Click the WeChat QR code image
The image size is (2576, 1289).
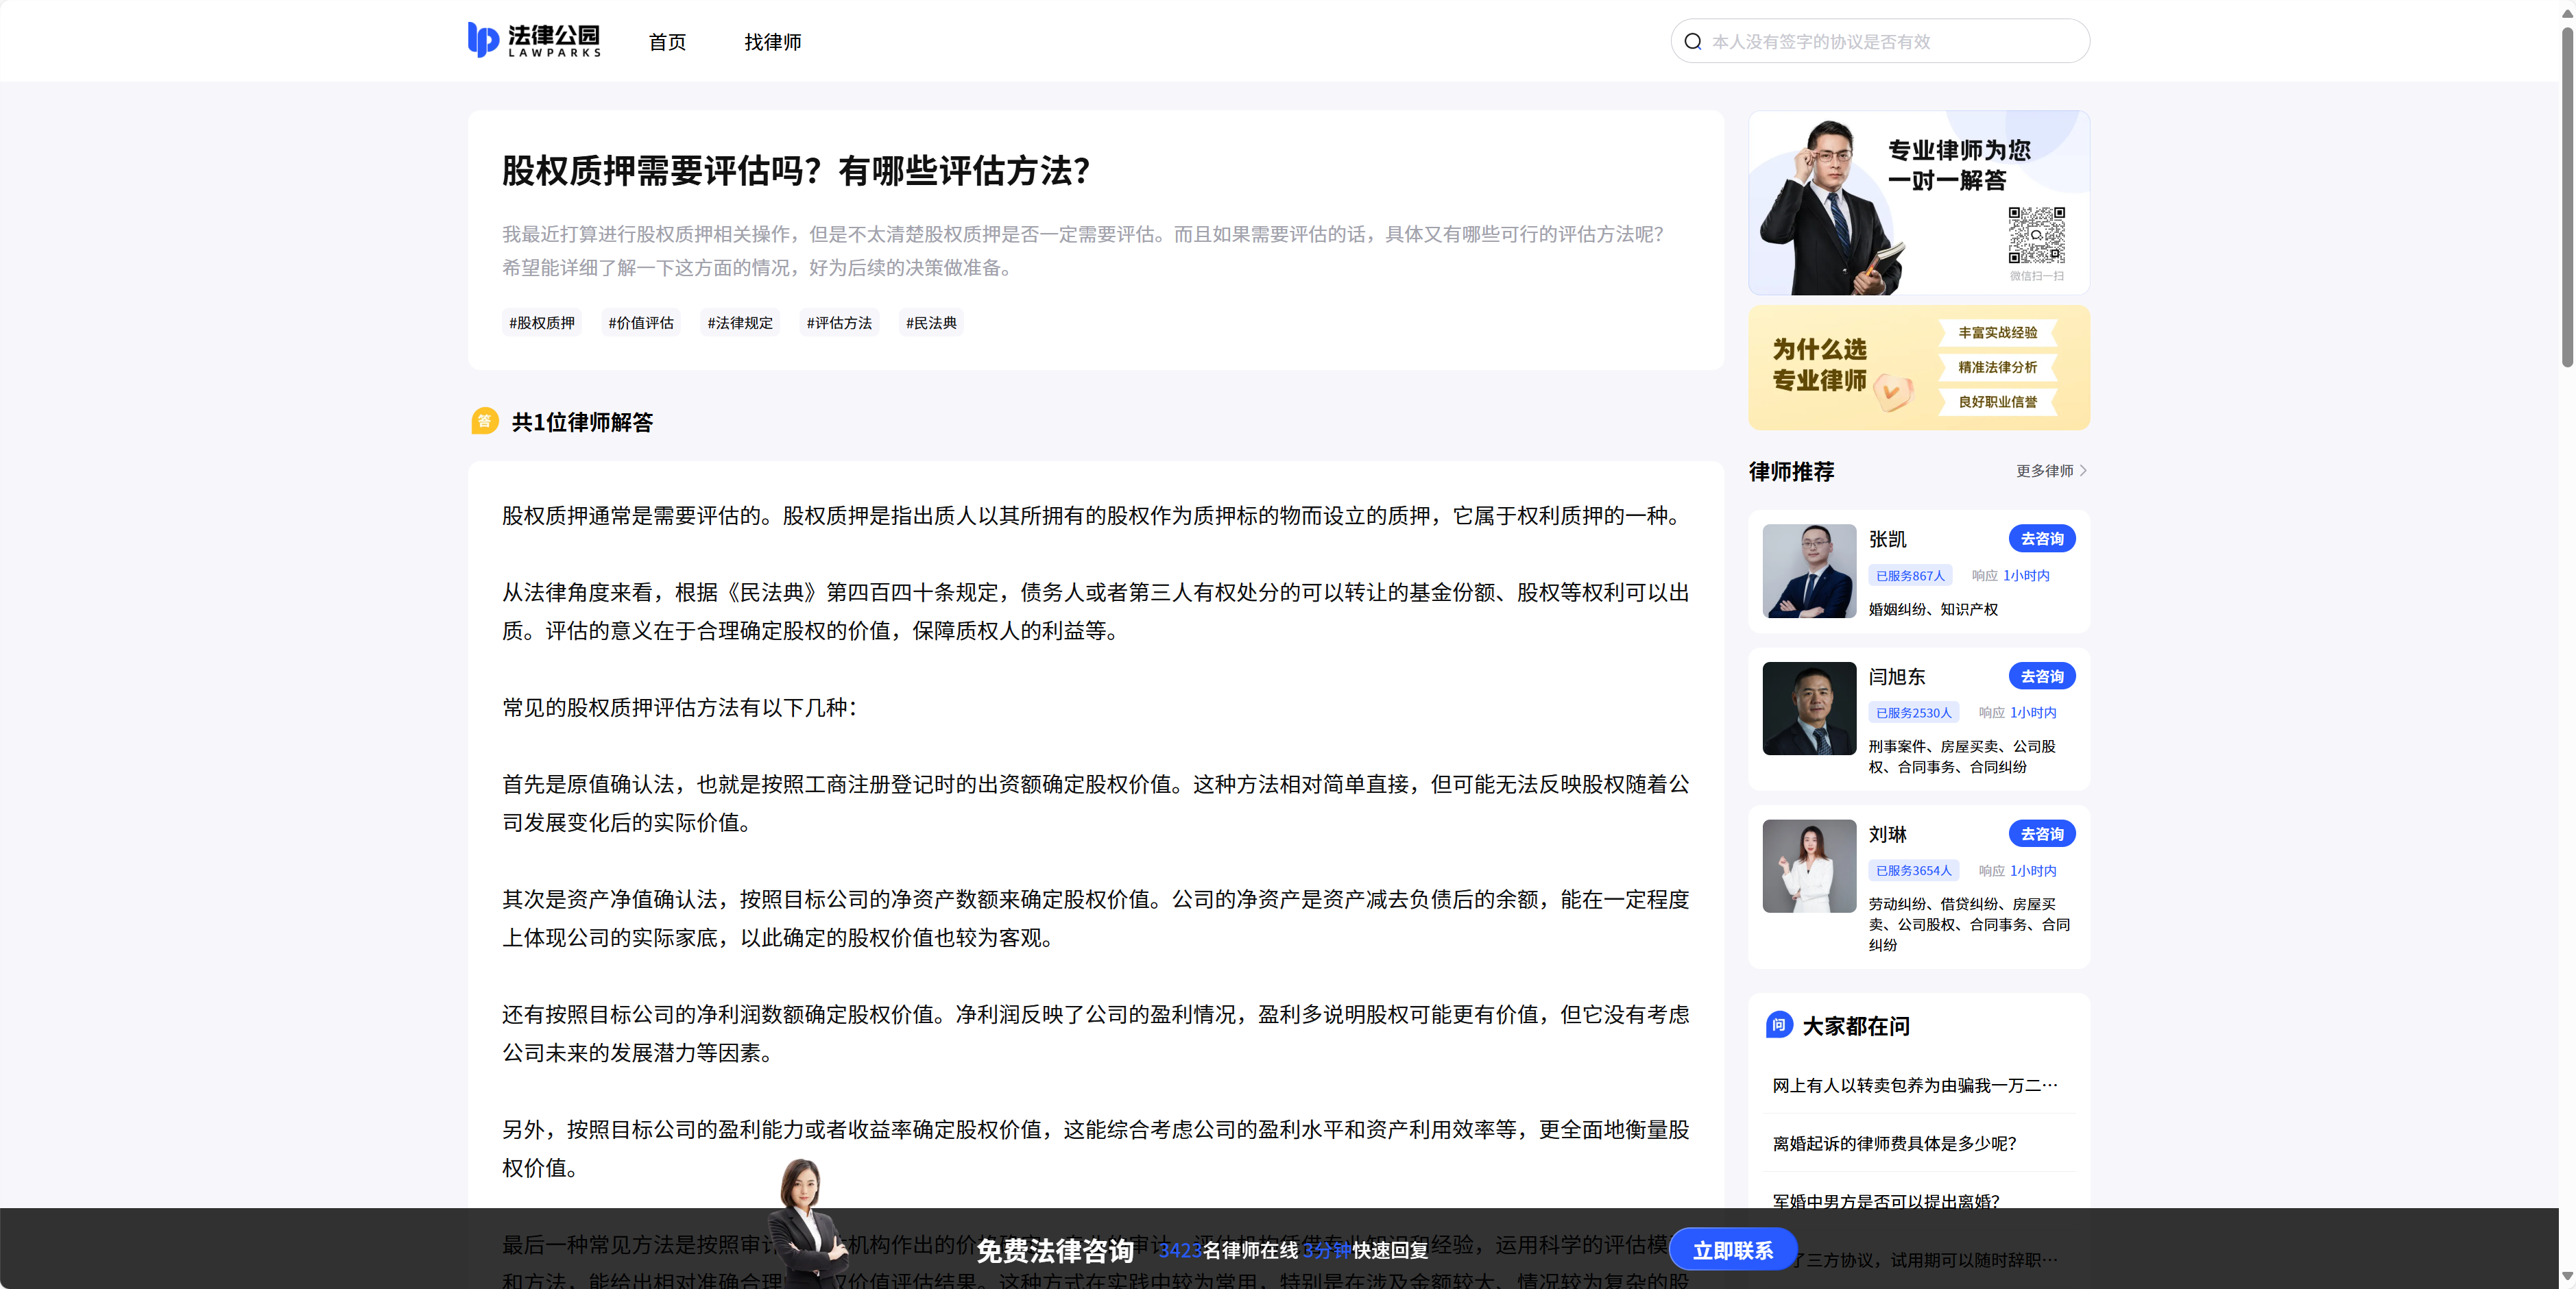(x=2036, y=235)
